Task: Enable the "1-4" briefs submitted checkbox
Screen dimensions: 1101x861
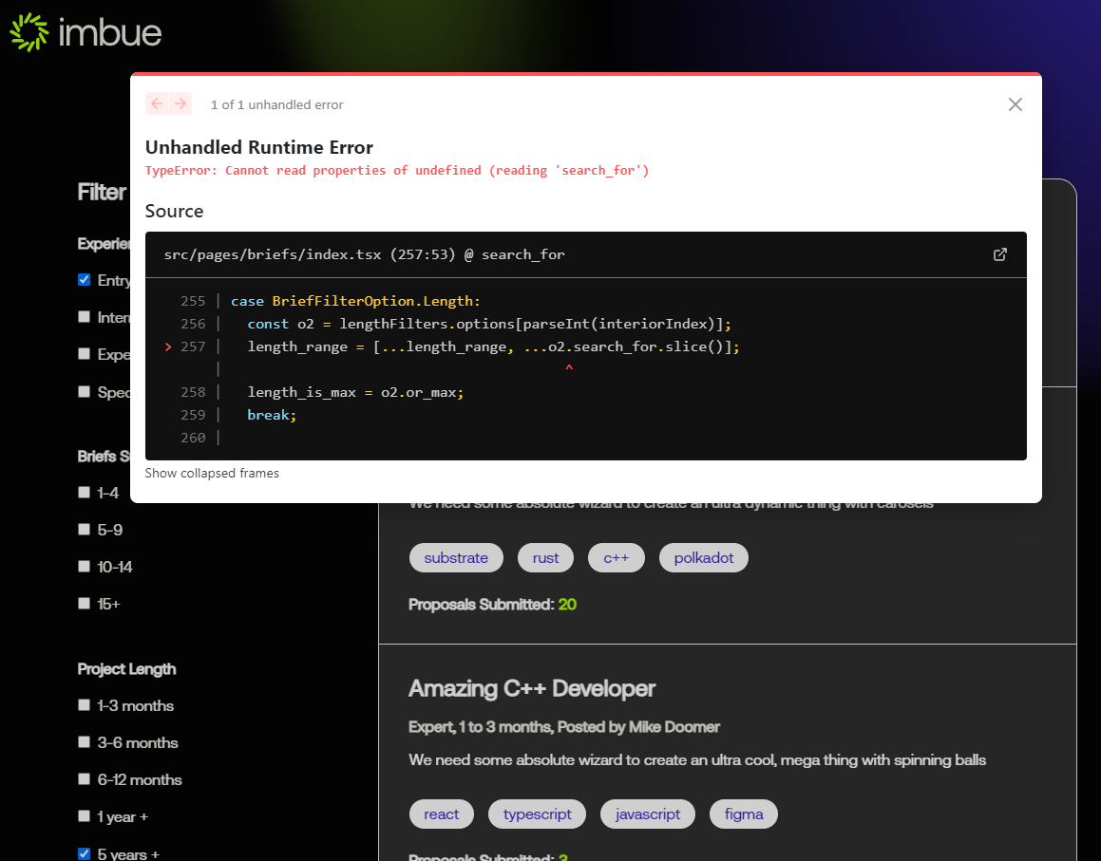Action: 85,492
